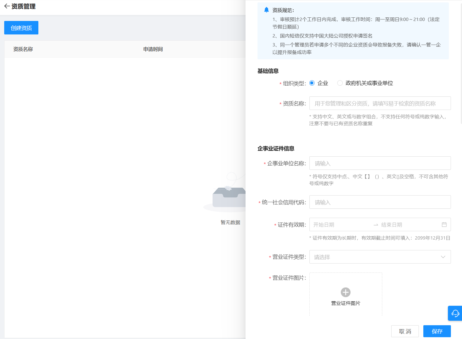This screenshot has height=339, width=462.
Task: Click the 资质名称 input field
Action: tap(380, 103)
